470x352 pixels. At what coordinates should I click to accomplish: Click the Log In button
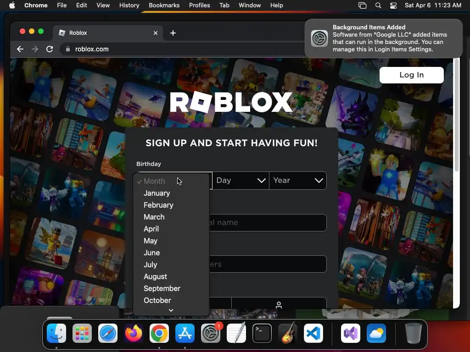pyautogui.click(x=412, y=75)
